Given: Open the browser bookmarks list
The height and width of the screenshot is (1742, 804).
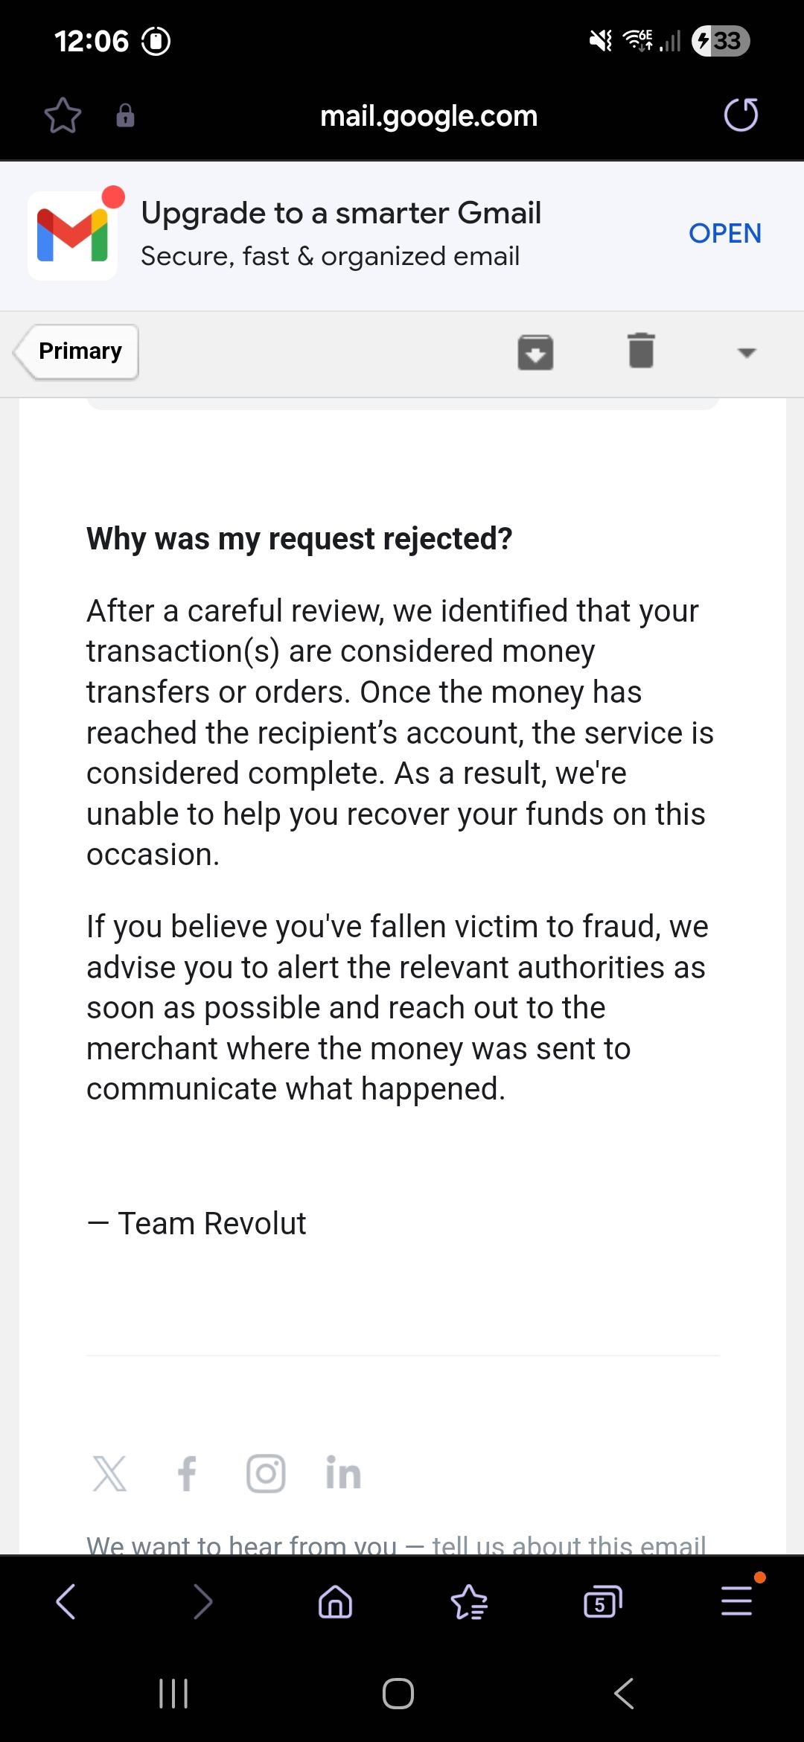Looking at the screenshot, I should (x=469, y=1601).
